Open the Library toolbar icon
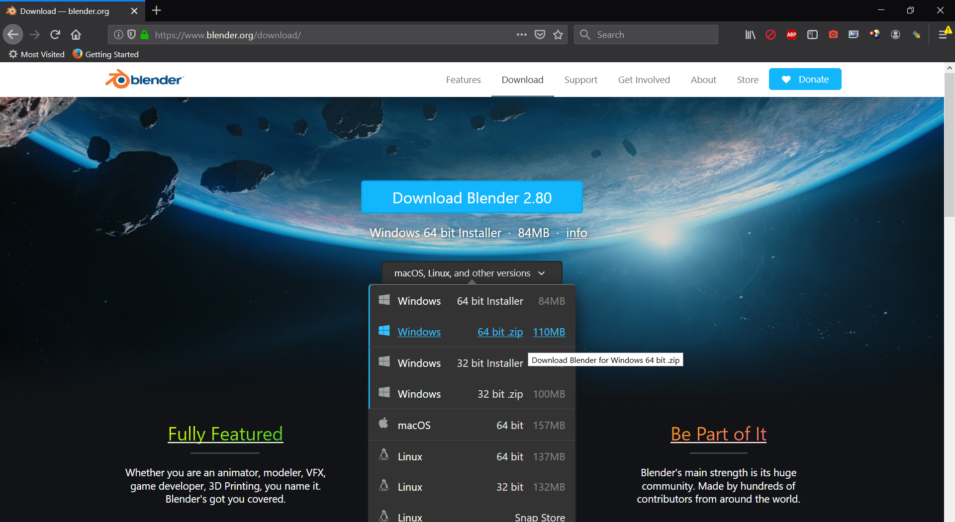Image resolution: width=955 pixels, height=522 pixels. (x=750, y=35)
